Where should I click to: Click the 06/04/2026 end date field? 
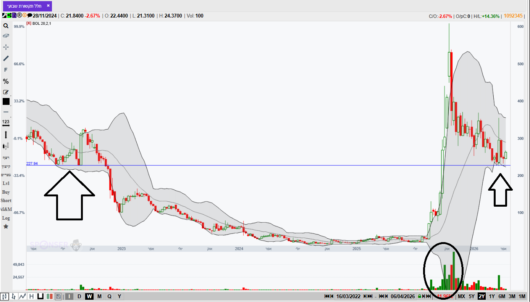[x=402, y=296]
